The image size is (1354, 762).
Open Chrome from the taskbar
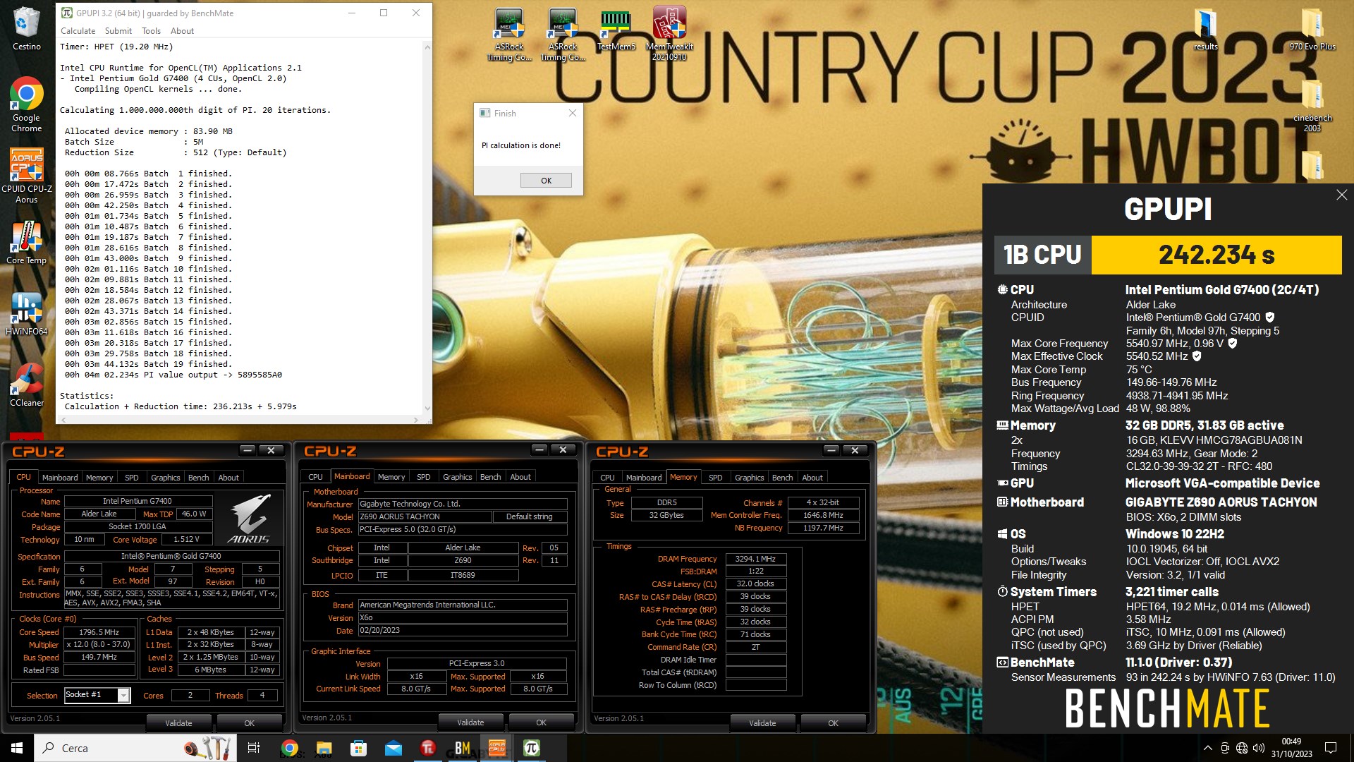(290, 748)
